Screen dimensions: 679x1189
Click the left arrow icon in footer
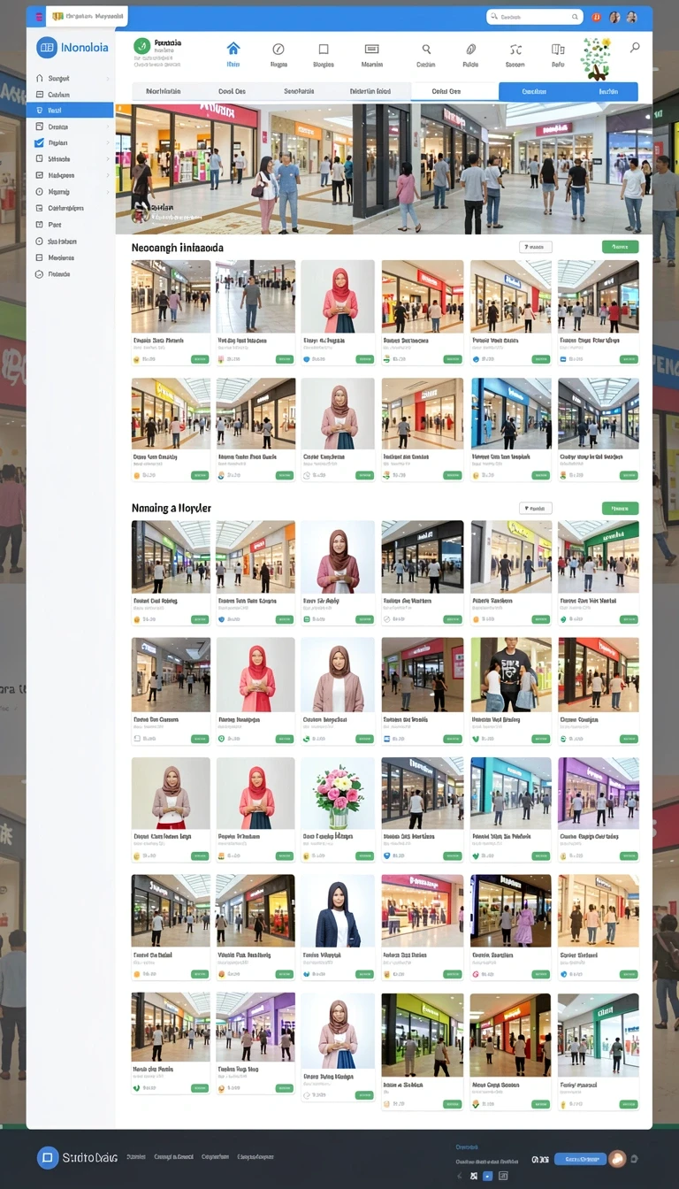(x=459, y=1176)
